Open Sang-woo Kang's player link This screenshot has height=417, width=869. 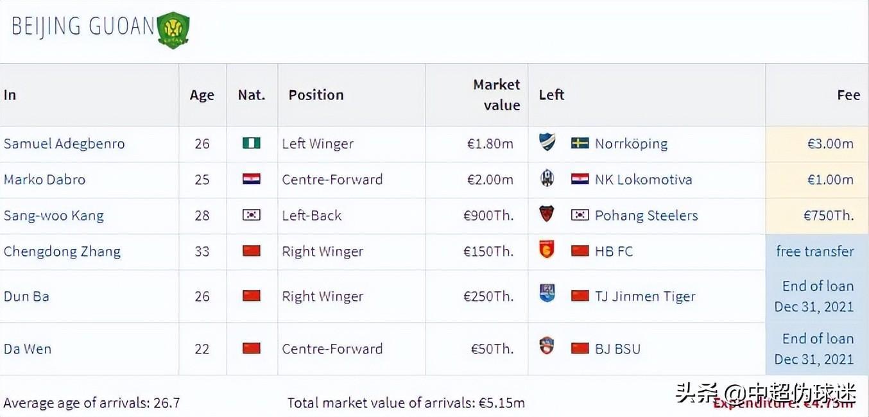click(53, 216)
